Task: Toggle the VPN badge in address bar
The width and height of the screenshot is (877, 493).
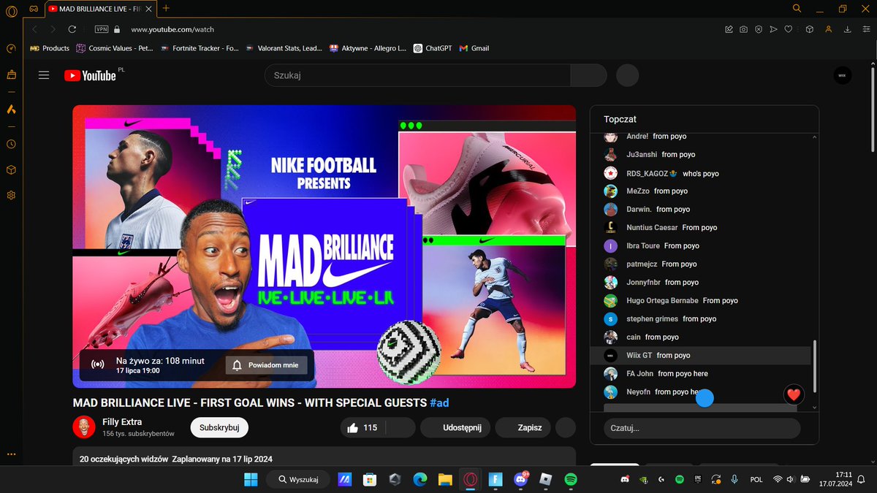Action: [102, 29]
